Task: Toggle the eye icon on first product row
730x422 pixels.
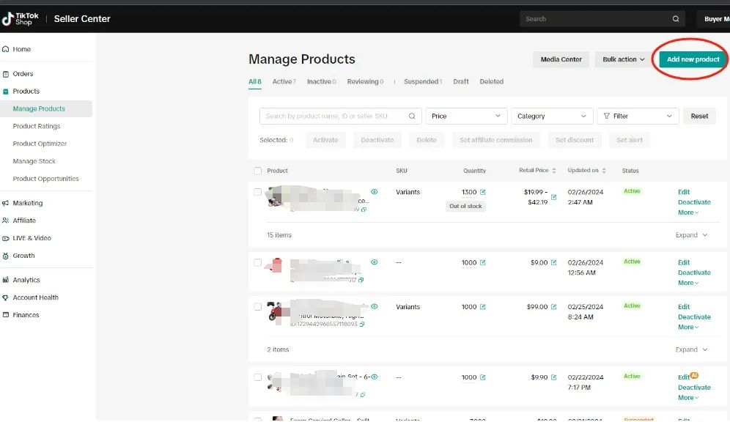Action: 375,192
